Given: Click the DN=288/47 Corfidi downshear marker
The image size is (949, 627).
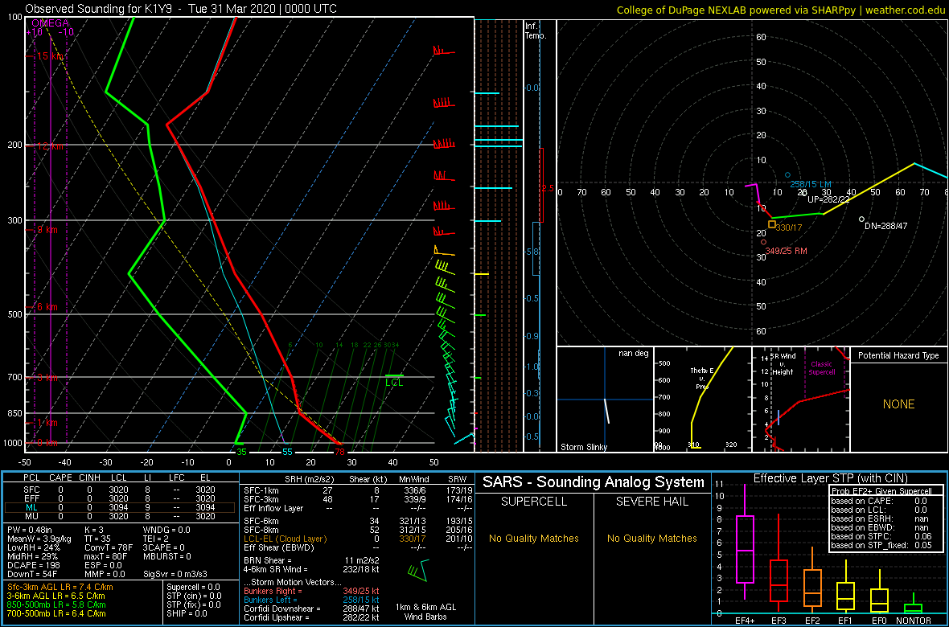Looking at the screenshot, I should [x=861, y=219].
